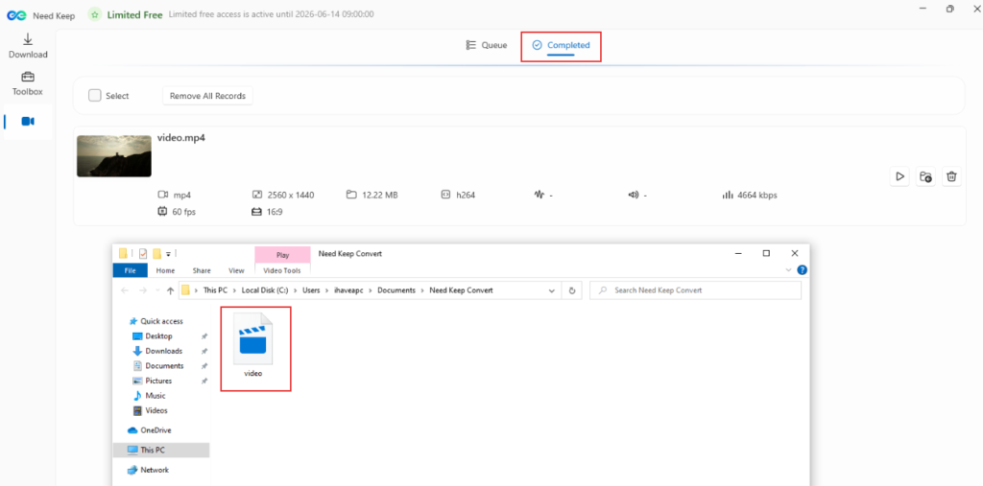
Task: Open Quick Access Toolbar customize dropdown
Action: [x=169, y=254]
